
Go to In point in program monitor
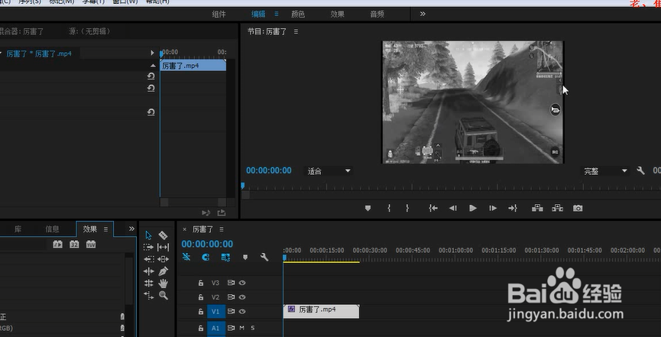(x=433, y=208)
